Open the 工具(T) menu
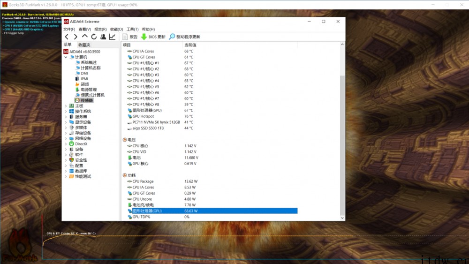 click(x=132, y=29)
